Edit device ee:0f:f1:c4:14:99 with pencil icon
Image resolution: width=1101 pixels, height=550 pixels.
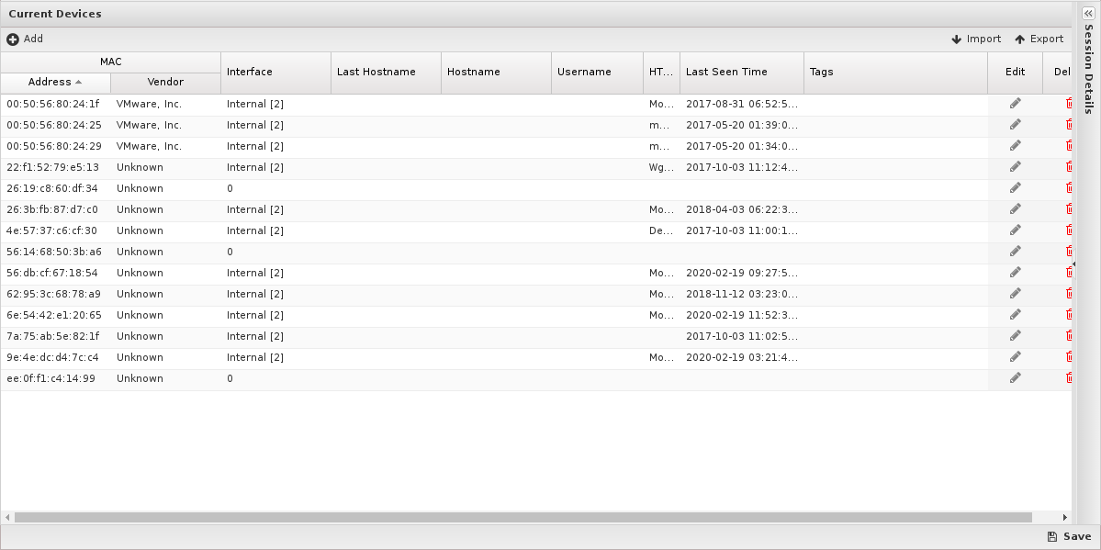pyautogui.click(x=1015, y=378)
